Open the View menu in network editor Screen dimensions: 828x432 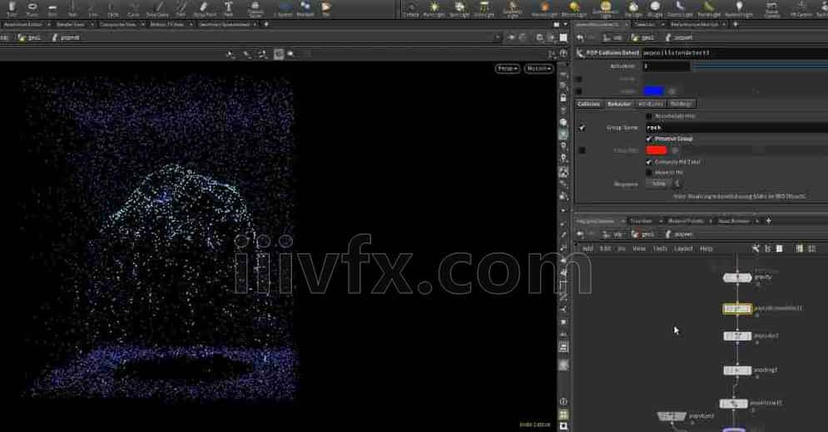click(x=639, y=248)
